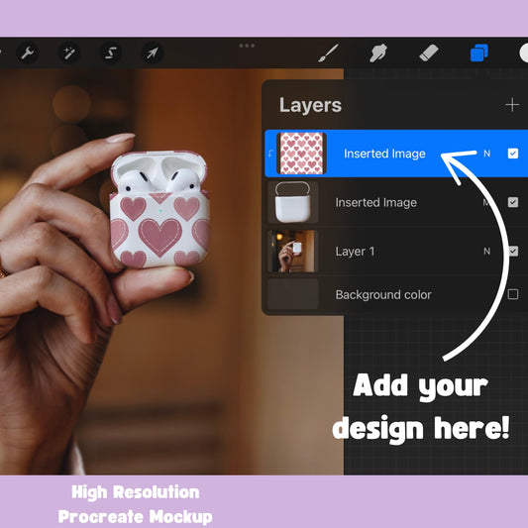Select the Layer 1 photo thumbnail
This screenshot has height=528, width=528.
292,252
